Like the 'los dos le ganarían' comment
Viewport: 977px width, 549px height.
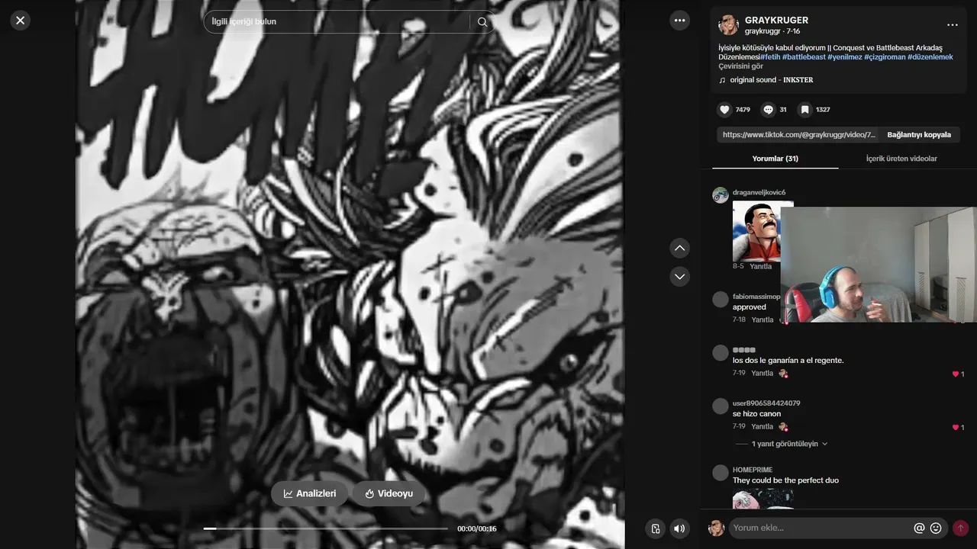(x=955, y=374)
